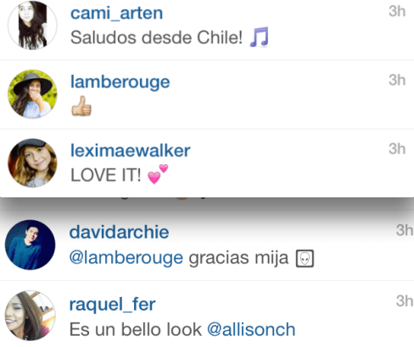Go to the leximaewalker username
414x347 pixels.
click(x=131, y=151)
